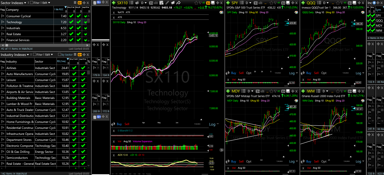
Task: Toggle the Filter checkbox in Sector Indexes
Action: tap(32, 3)
